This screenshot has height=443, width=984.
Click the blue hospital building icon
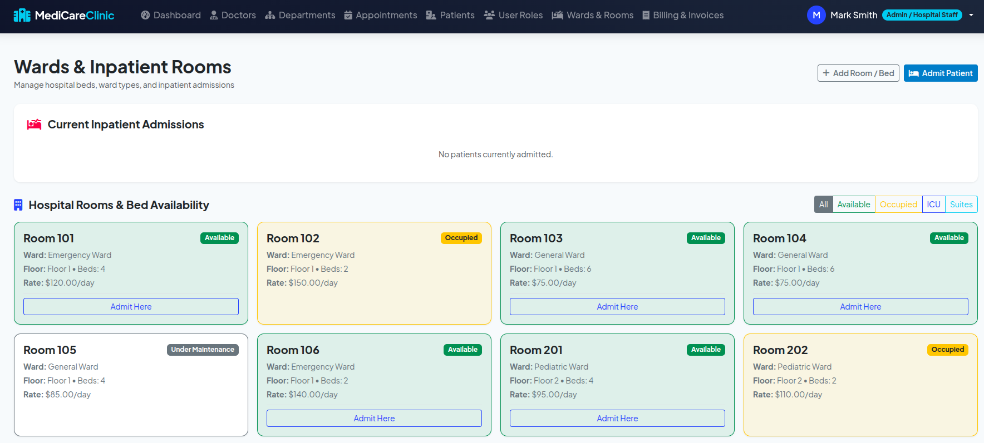pos(18,205)
